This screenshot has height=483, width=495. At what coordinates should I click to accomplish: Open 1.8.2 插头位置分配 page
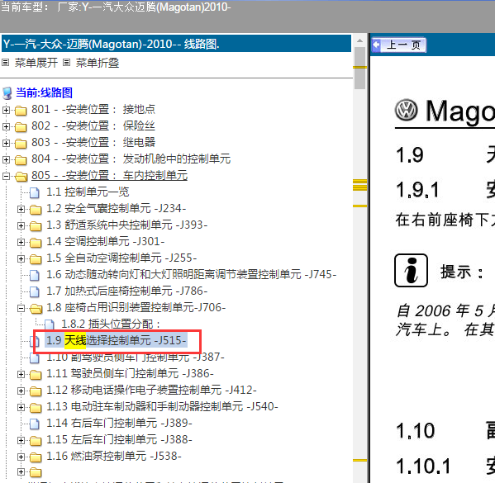(x=111, y=324)
